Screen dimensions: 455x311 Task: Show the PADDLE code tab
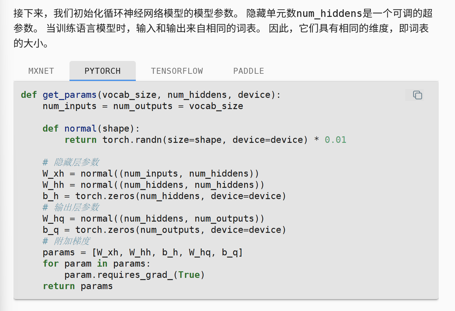(x=248, y=71)
